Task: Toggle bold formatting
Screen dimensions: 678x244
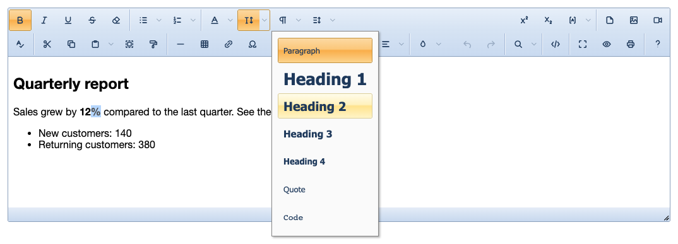Action: click(20, 20)
